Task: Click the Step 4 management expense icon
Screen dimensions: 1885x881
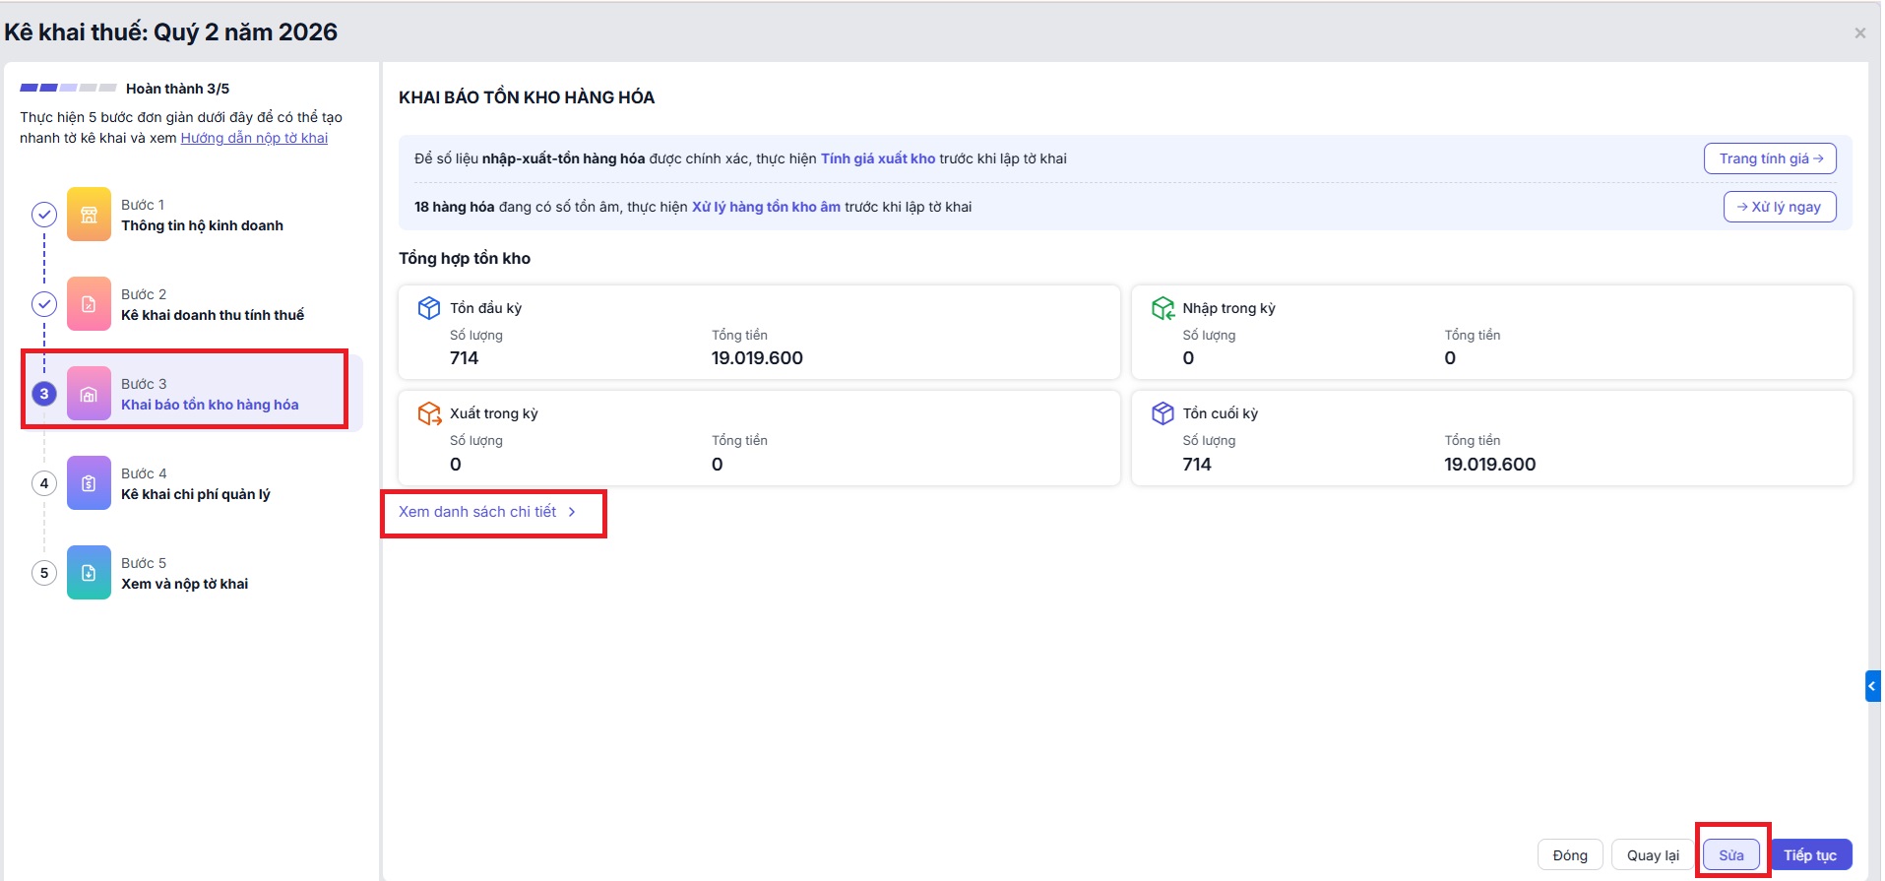Action: [89, 483]
